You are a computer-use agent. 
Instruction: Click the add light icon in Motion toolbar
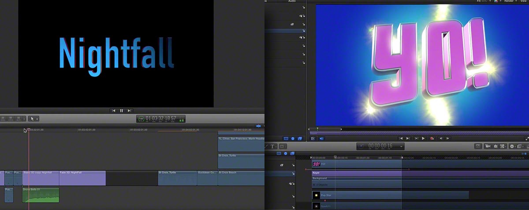pos(495,146)
